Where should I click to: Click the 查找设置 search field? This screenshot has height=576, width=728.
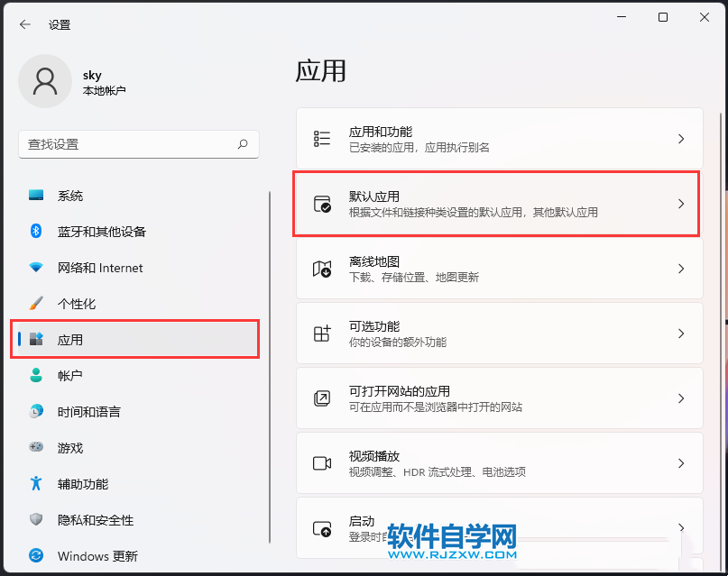(x=126, y=144)
